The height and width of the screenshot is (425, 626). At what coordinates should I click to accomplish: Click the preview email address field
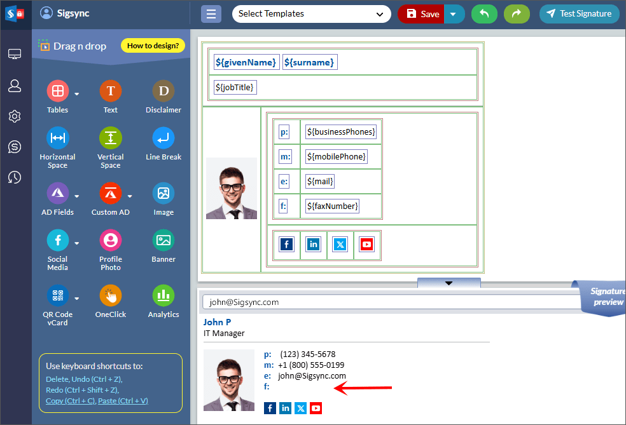[x=389, y=302]
